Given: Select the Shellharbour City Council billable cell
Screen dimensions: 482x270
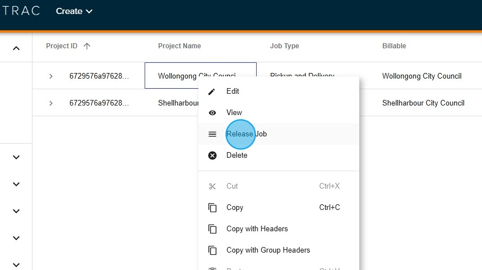Looking at the screenshot, I should pos(423,103).
